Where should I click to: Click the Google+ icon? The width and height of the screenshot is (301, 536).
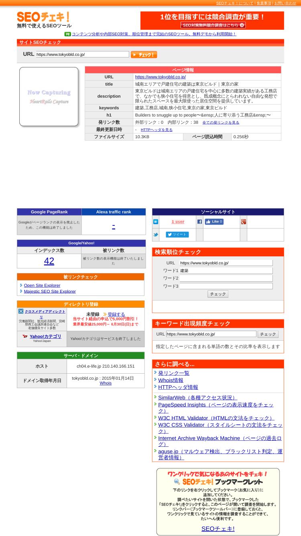243,222
